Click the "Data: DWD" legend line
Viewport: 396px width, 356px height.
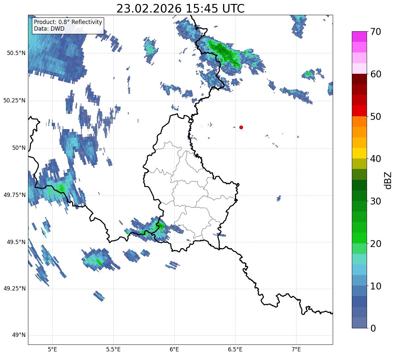pos(49,29)
